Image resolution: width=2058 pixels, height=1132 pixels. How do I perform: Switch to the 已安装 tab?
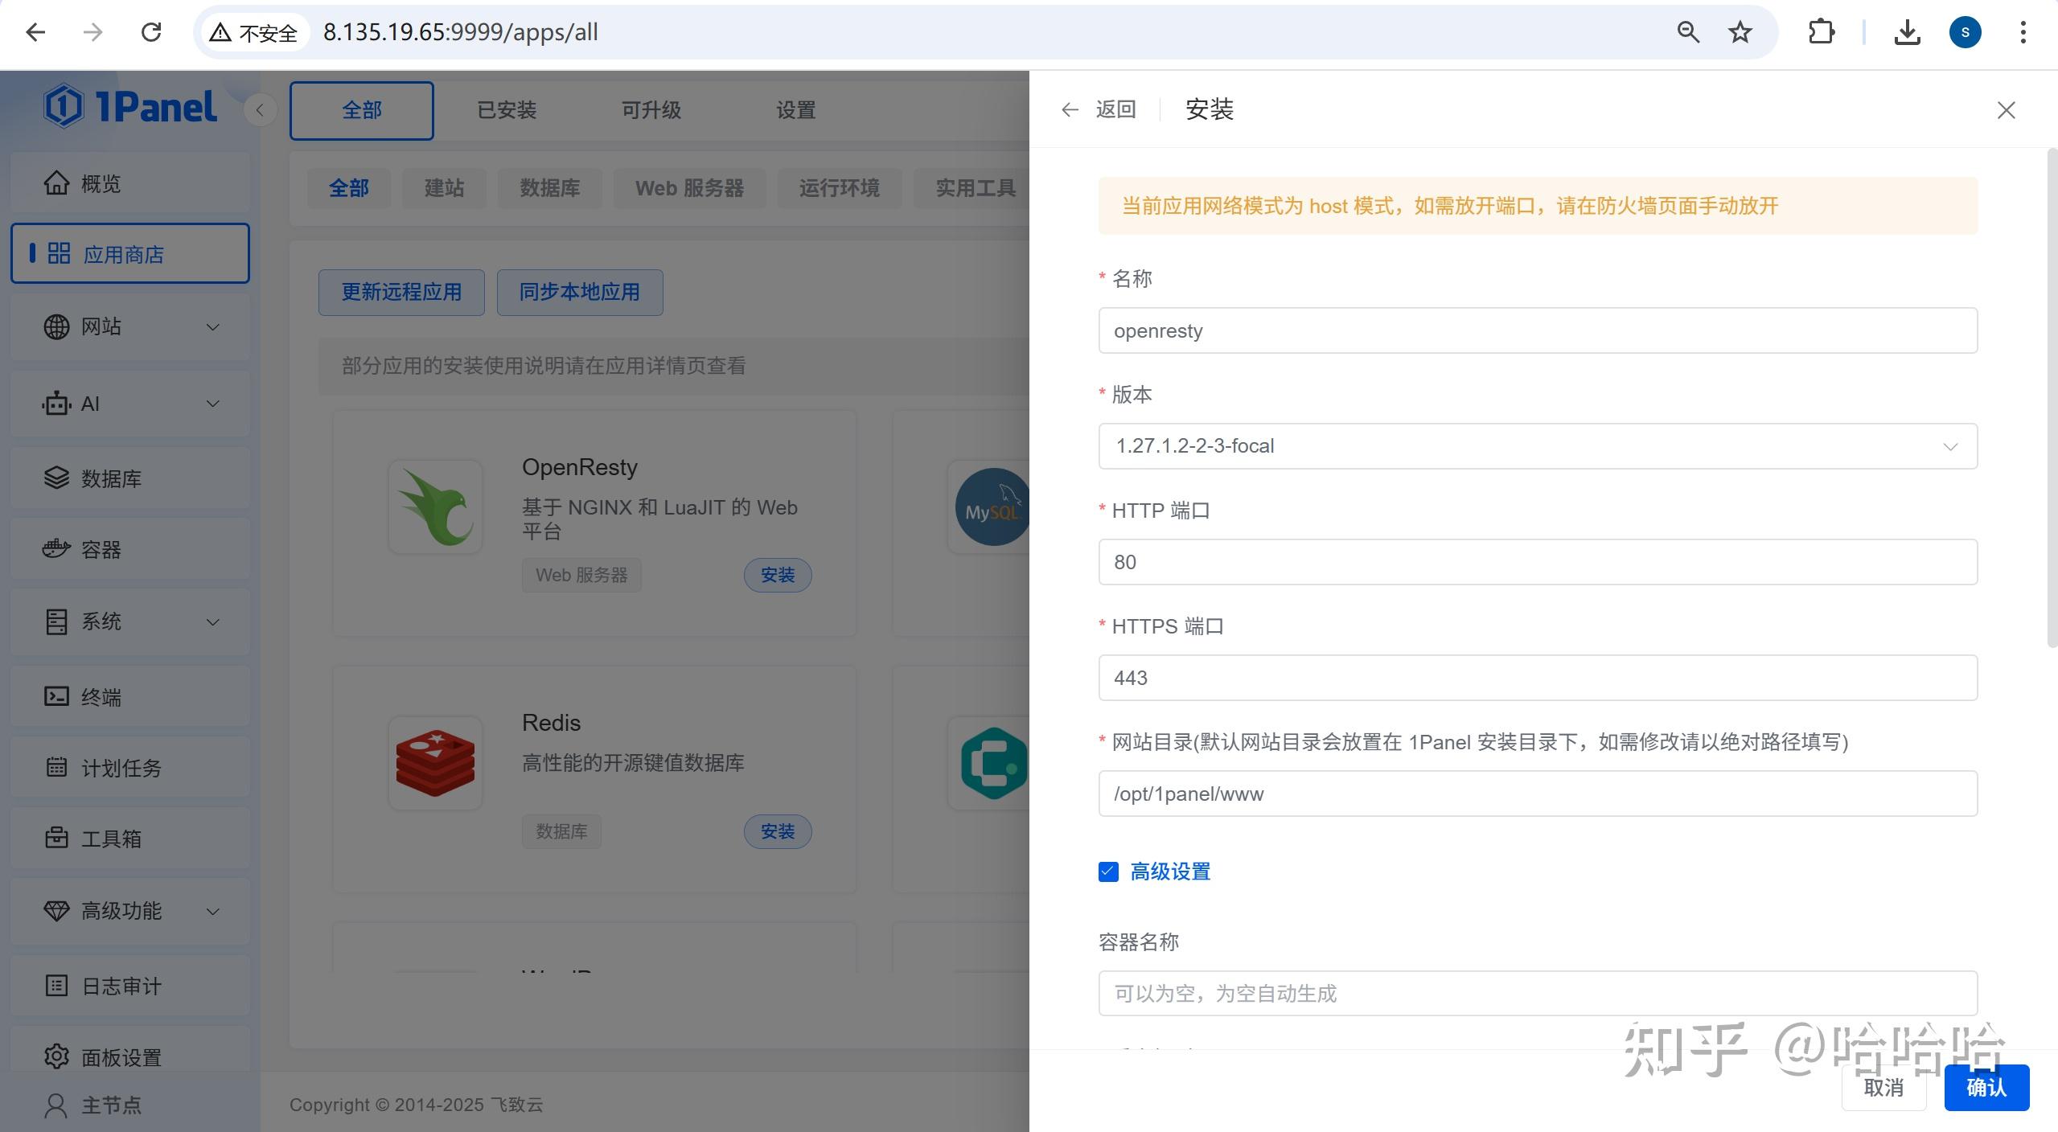[505, 110]
